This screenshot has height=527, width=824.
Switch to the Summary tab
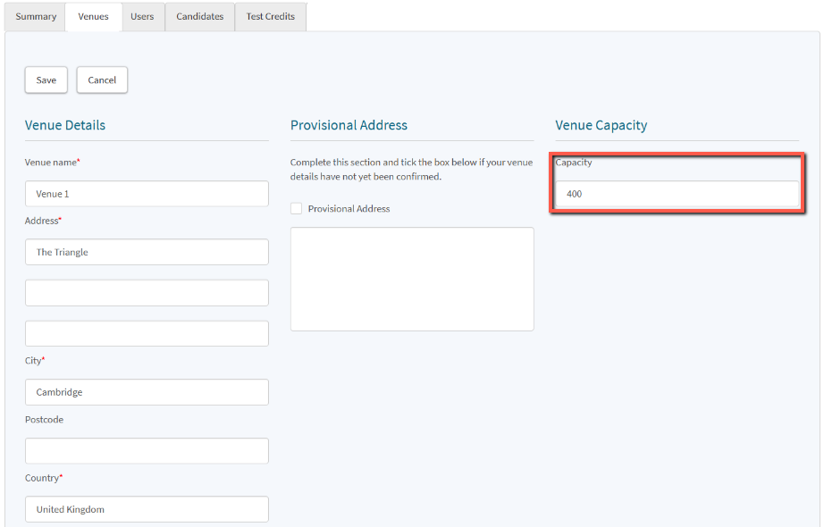36,17
